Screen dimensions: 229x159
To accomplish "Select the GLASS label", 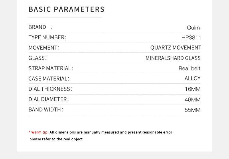I will point(37,58).
